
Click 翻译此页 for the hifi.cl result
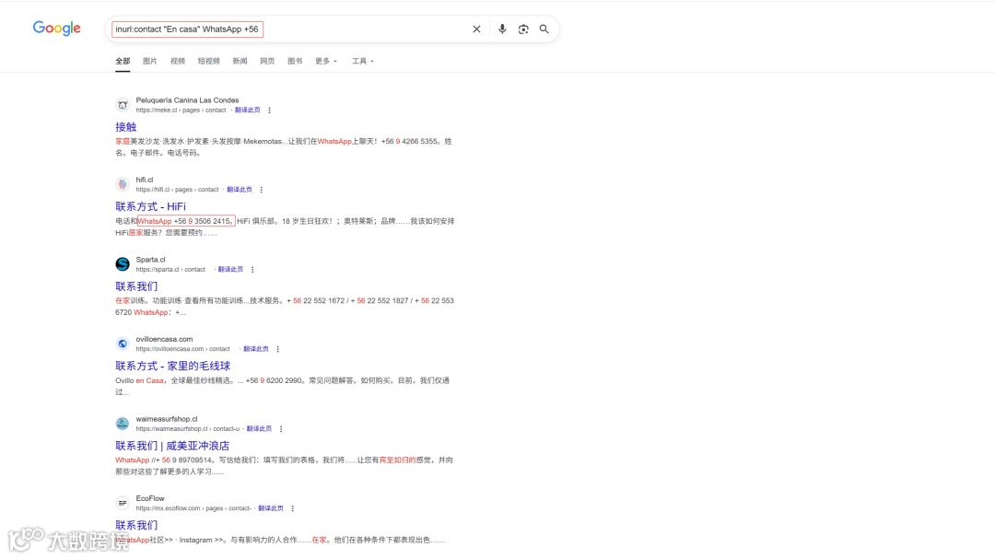[x=240, y=190]
